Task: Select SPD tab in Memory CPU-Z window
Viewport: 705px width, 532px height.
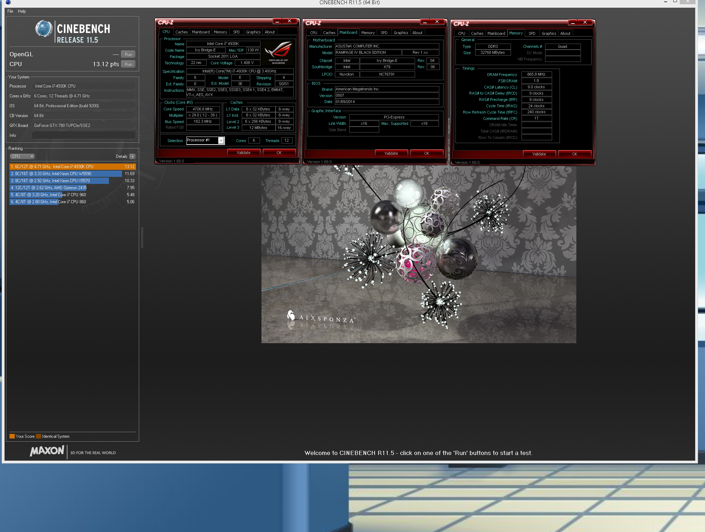Action: pyautogui.click(x=532, y=33)
